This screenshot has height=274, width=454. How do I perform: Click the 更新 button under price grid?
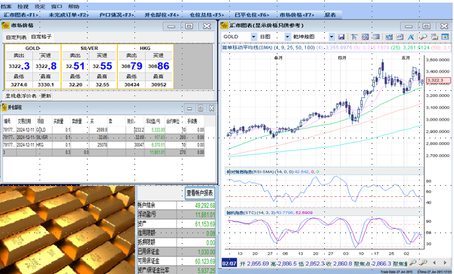[45, 96]
